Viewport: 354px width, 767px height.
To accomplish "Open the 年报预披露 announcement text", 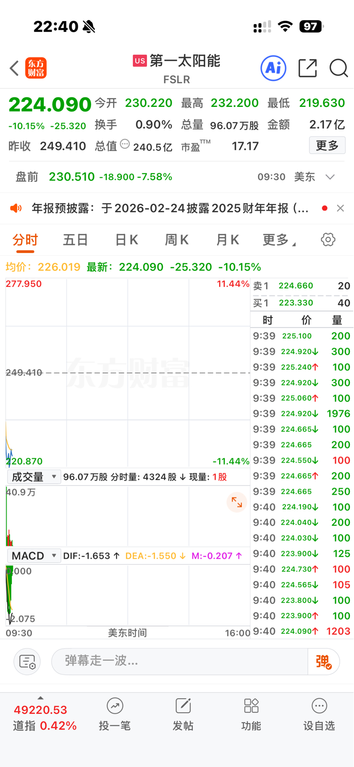I will [170, 208].
